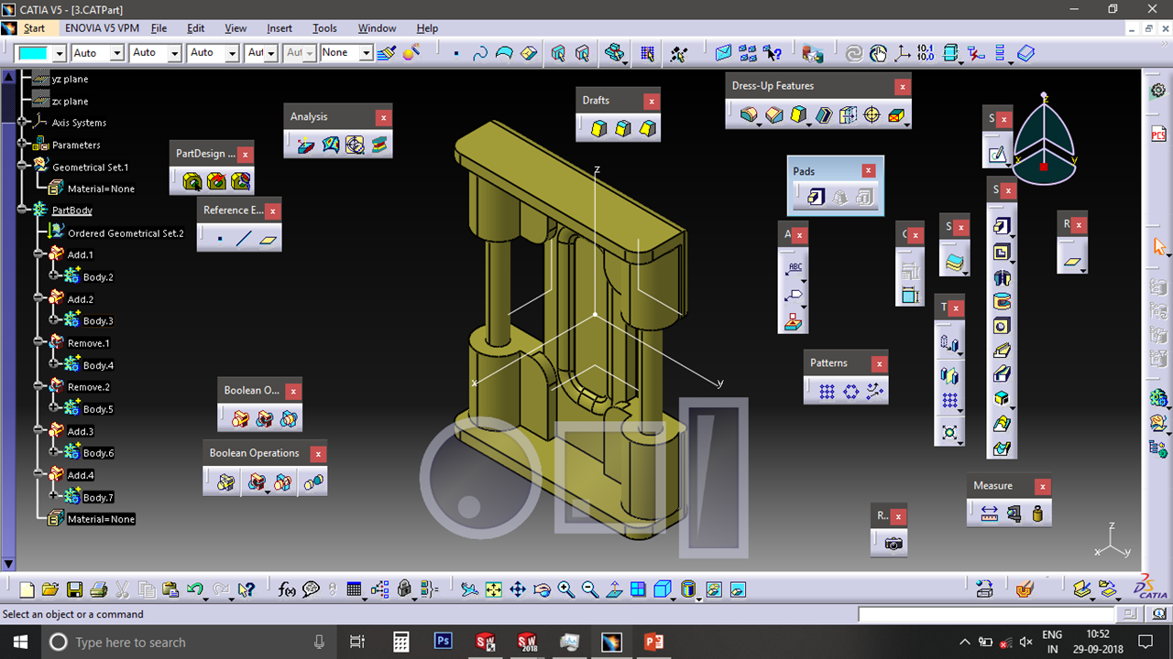This screenshot has height=659, width=1173.
Task: Click the Zoom In magnifier icon
Action: tap(565, 590)
